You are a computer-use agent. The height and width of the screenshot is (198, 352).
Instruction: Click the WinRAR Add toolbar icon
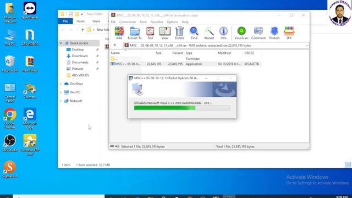[119, 33]
